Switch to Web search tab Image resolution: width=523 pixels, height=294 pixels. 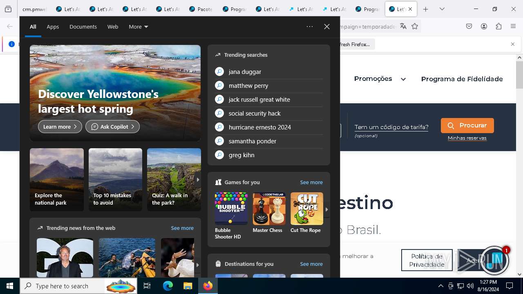pos(113,27)
